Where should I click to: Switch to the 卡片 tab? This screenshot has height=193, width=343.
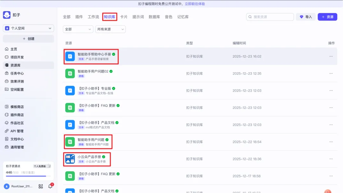pyautogui.click(x=124, y=17)
